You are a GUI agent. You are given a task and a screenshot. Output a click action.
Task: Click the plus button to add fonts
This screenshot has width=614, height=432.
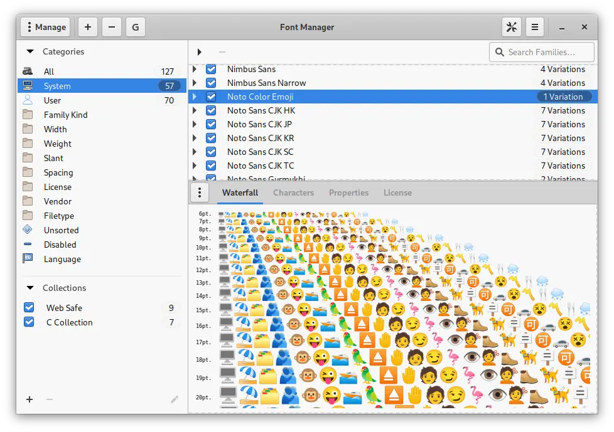(87, 27)
